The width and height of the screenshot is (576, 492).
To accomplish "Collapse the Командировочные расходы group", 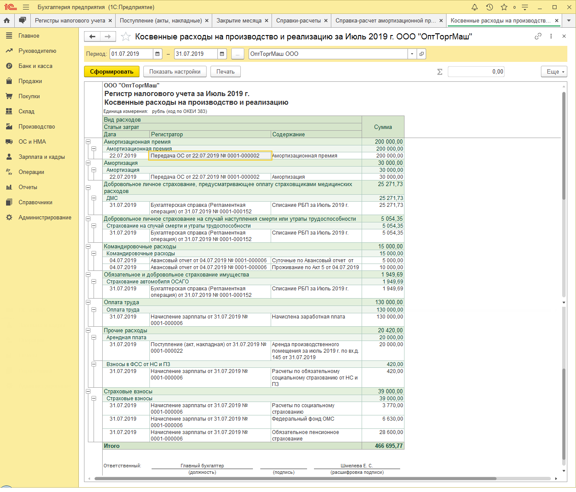I will point(88,246).
